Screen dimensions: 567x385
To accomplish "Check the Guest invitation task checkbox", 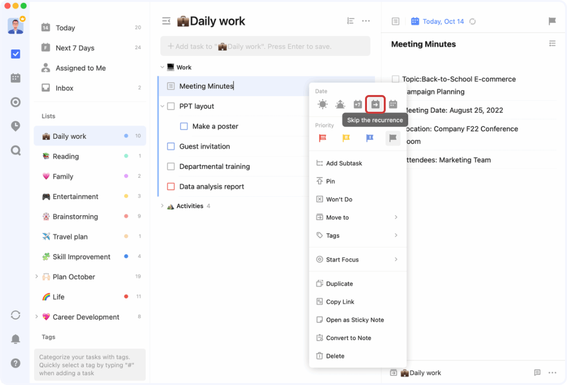I will pos(171,146).
